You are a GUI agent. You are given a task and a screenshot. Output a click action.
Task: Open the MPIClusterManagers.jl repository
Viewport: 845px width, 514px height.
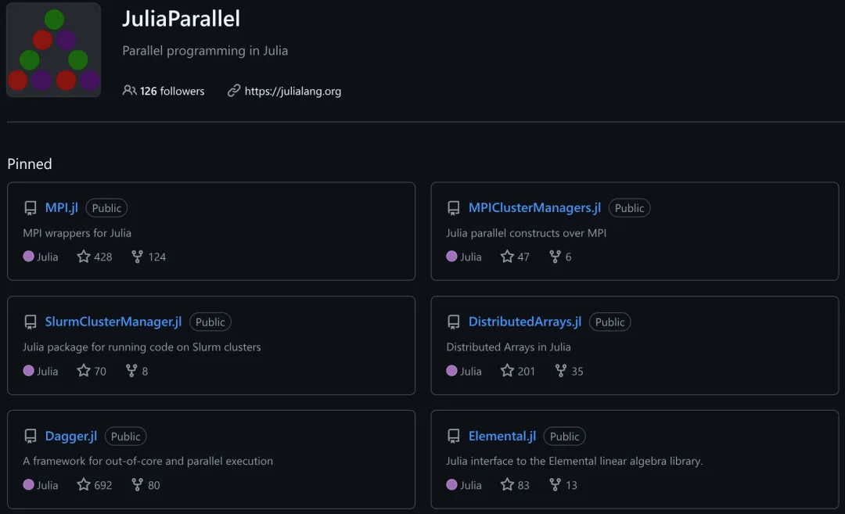tap(534, 207)
